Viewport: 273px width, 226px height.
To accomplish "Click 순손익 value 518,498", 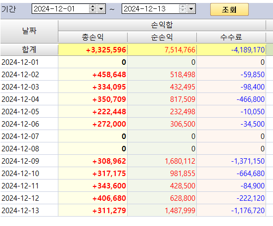I will [x=182, y=75].
